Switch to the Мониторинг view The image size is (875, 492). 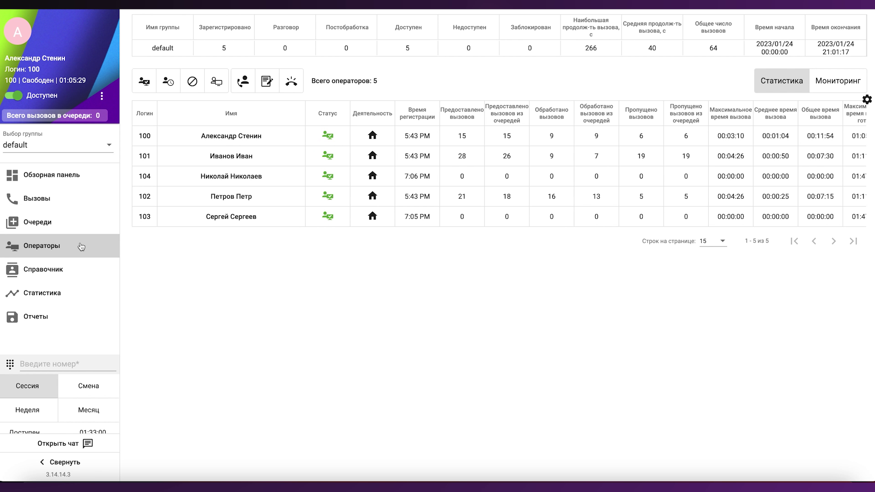(x=838, y=81)
